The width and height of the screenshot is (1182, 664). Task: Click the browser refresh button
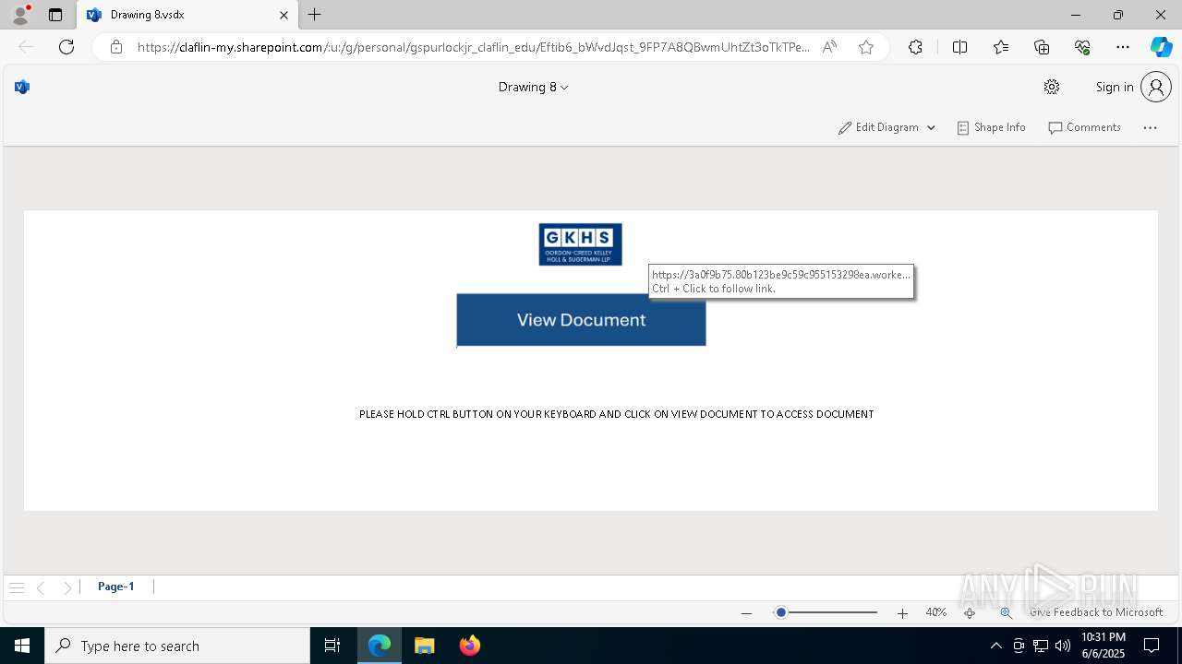(x=66, y=47)
